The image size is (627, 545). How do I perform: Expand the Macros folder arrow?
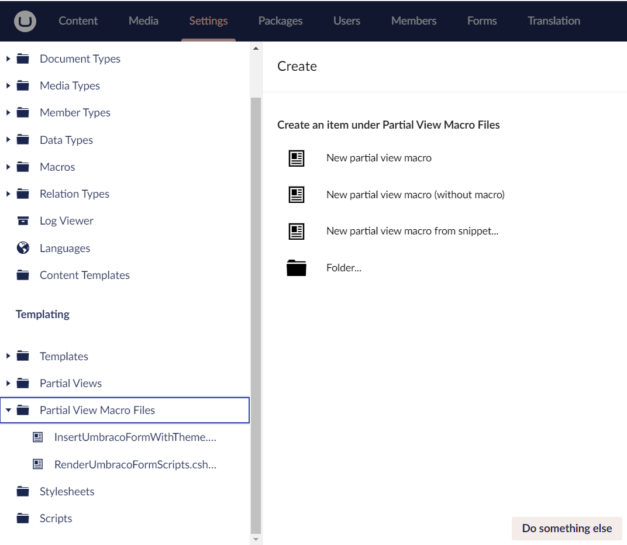pos(8,167)
